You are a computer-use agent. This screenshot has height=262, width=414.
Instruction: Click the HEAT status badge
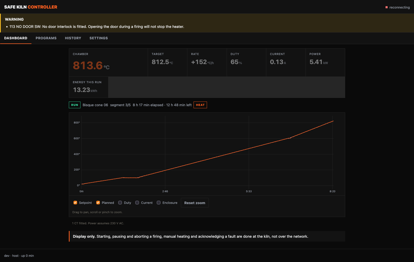click(x=200, y=105)
